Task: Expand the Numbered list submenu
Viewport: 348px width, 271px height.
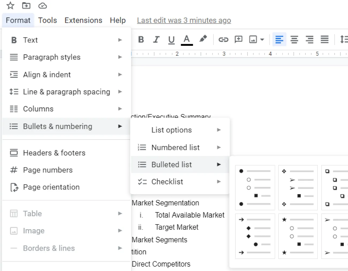Action: tap(175, 147)
